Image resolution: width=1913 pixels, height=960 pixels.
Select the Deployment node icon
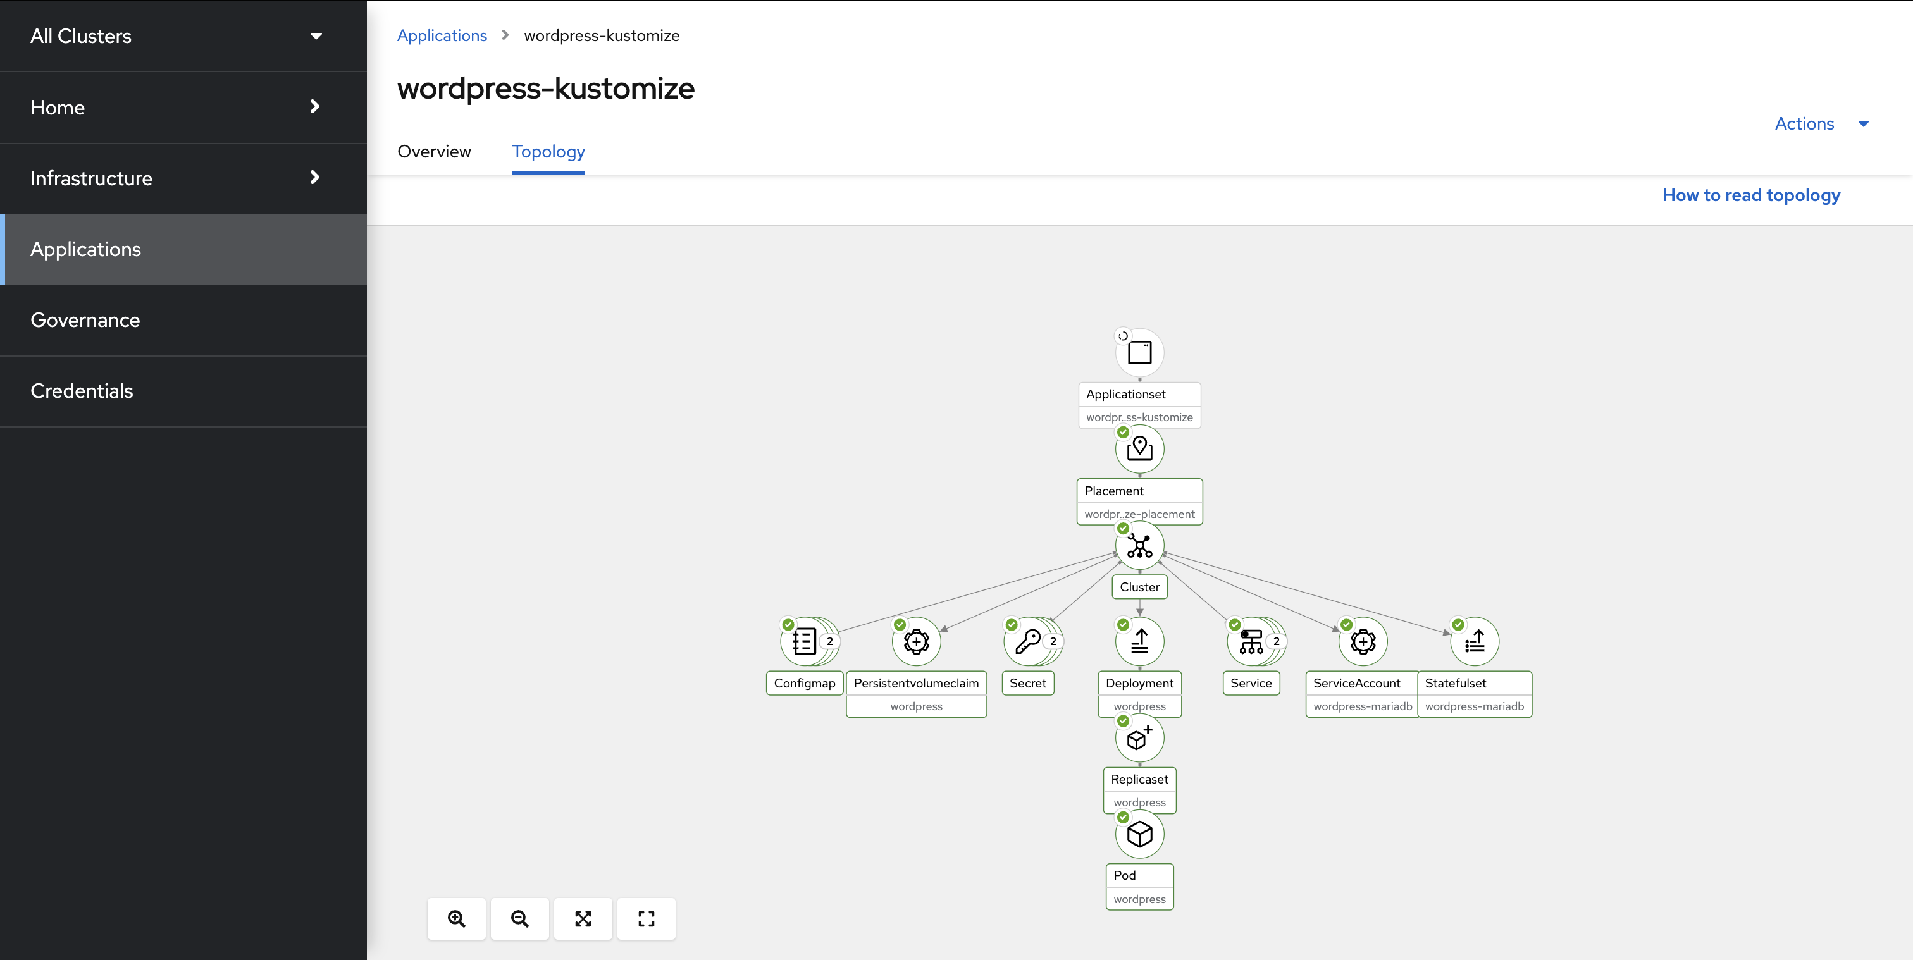(x=1139, y=641)
